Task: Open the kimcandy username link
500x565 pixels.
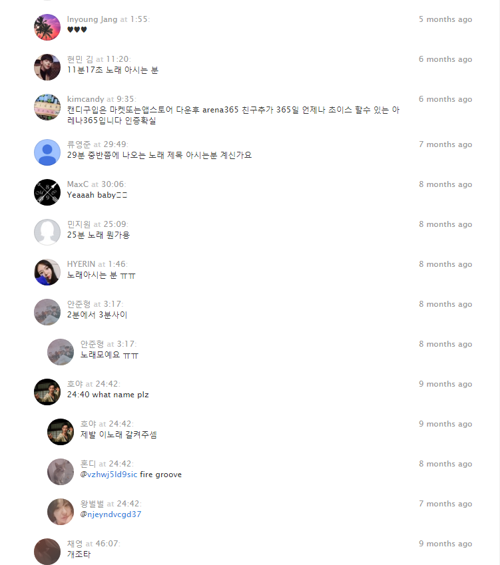Action: click(85, 99)
